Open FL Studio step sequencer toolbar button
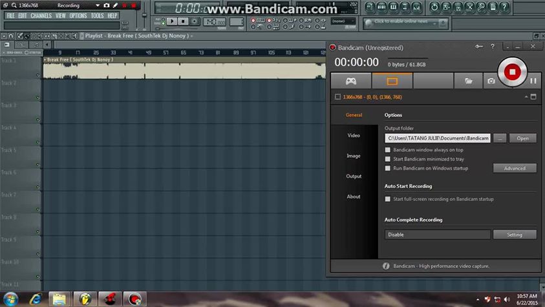The height and width of the screenshot is (307, 545). (x=381, y=7)
